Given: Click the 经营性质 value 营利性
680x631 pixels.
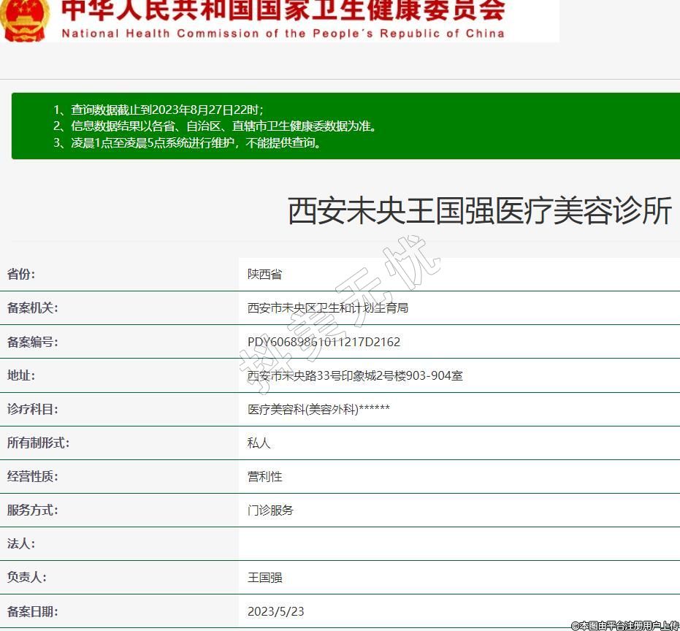Looking at the screenshot, I should click(x=264, y=476).
